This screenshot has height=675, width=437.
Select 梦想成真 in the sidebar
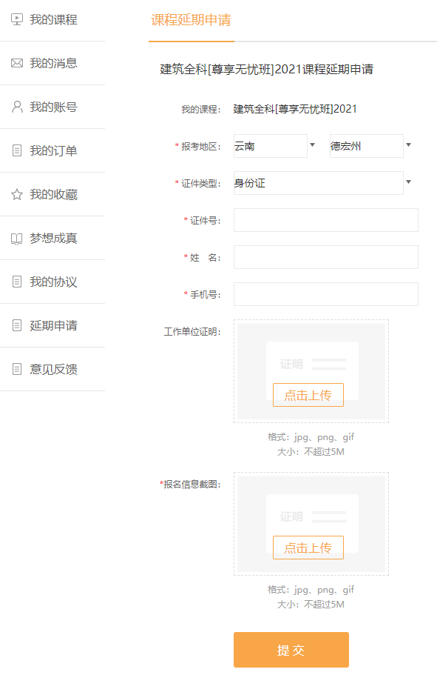(x=52, y=238)
